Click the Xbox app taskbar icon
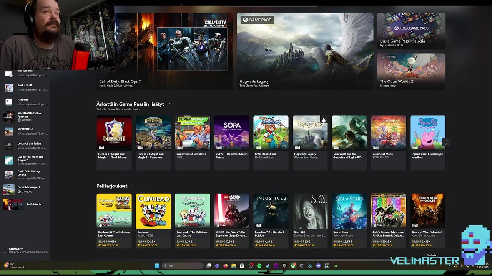Viewport: 492px width, 276px height. point(293,266)
